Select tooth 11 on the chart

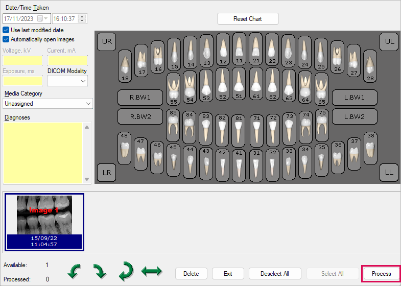coord(240,49)
